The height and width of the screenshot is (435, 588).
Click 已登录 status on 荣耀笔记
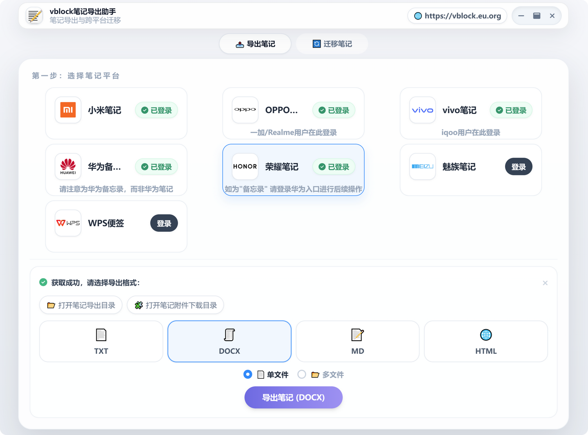(334, 167)
